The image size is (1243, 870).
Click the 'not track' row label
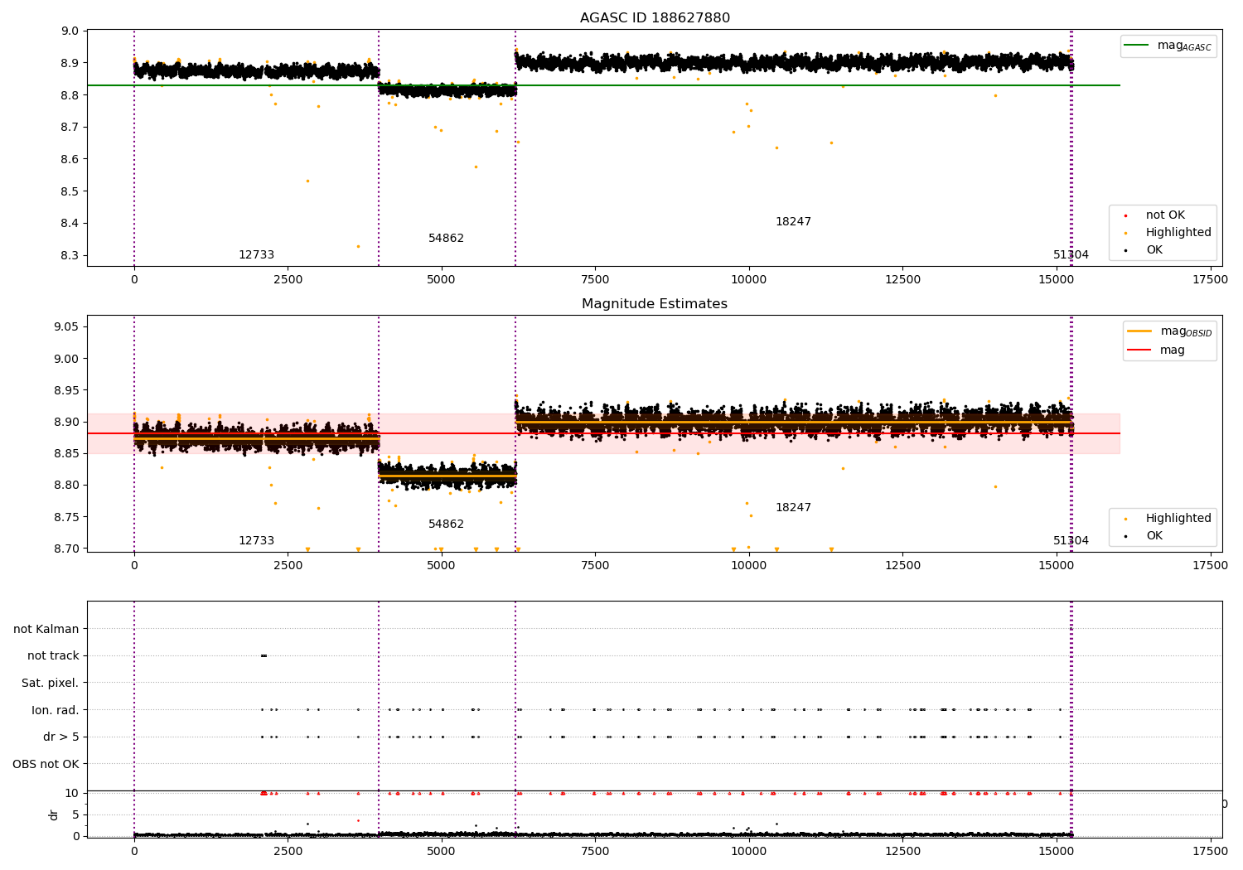coord(53,656)
